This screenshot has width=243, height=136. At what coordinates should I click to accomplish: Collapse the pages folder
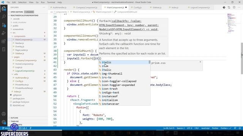[x=17, y=57]
